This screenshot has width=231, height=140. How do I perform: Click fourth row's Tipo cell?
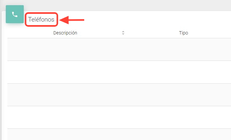(183, 117)
